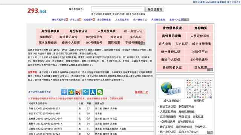Open 国际机票 in the main pink banner
Screen dimensions: 241x135
pos(114,42)
